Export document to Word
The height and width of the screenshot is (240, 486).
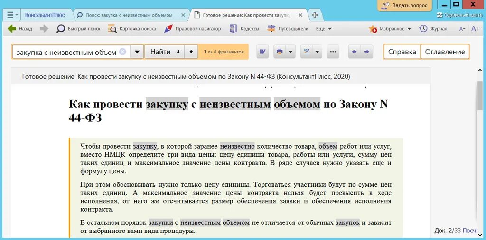[262, 52]
